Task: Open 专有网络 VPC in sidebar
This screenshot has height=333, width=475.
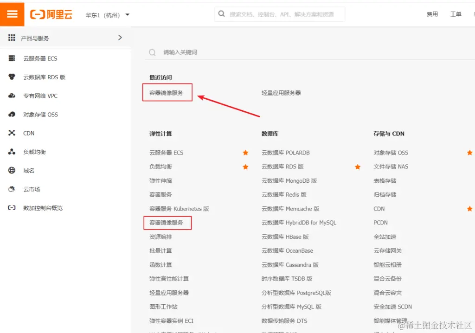Action: point(40,96)
